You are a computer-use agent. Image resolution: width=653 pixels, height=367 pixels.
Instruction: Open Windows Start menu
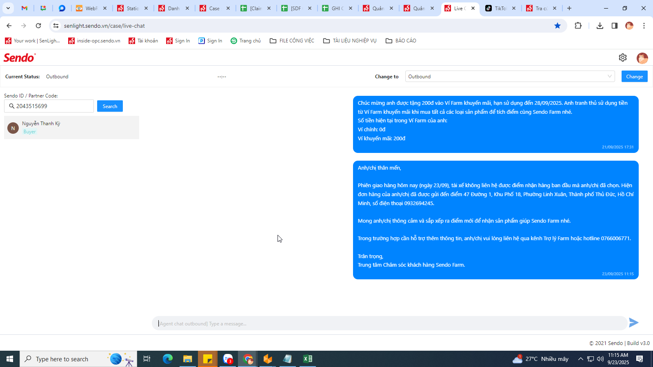(x=10, y=359)
